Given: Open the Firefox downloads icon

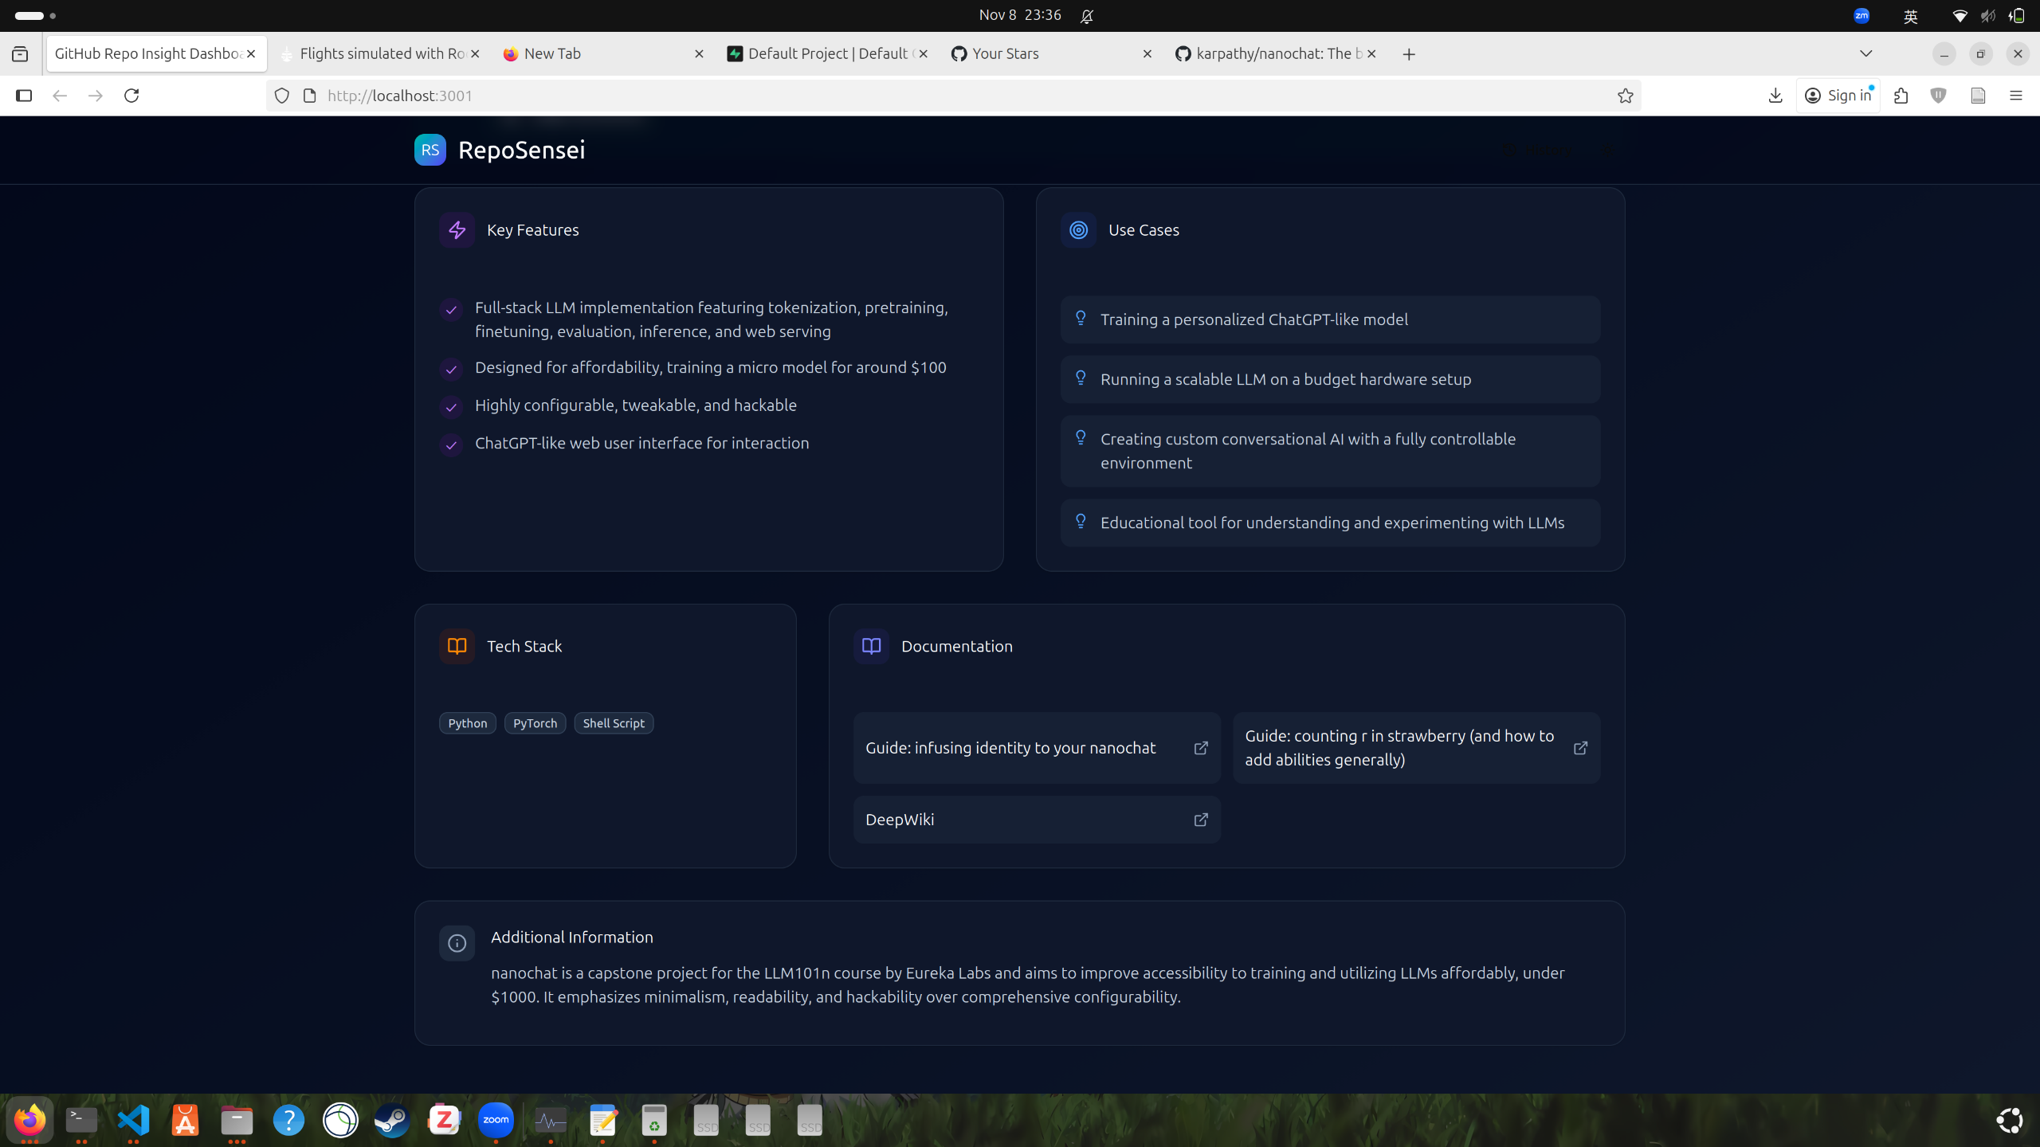Looking at the screenshot, I should 1775,96.
